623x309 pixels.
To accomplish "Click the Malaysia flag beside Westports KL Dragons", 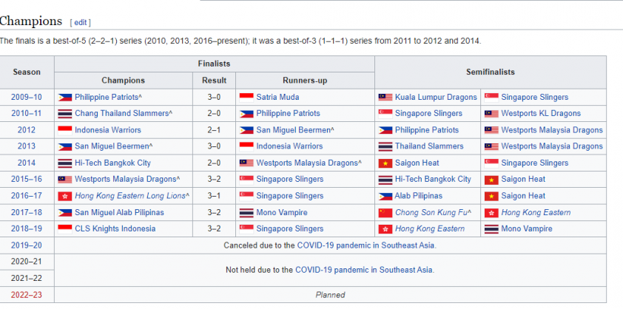I will tap(491, 114).
